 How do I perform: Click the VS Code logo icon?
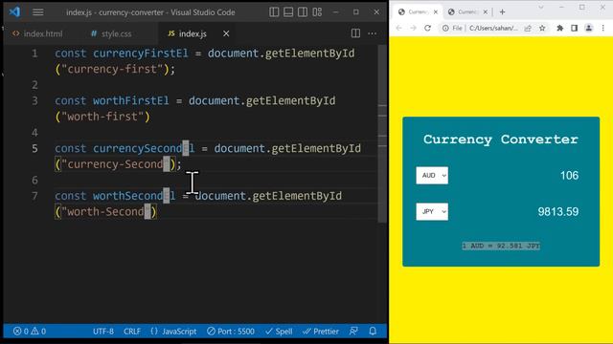pos(14,11)
